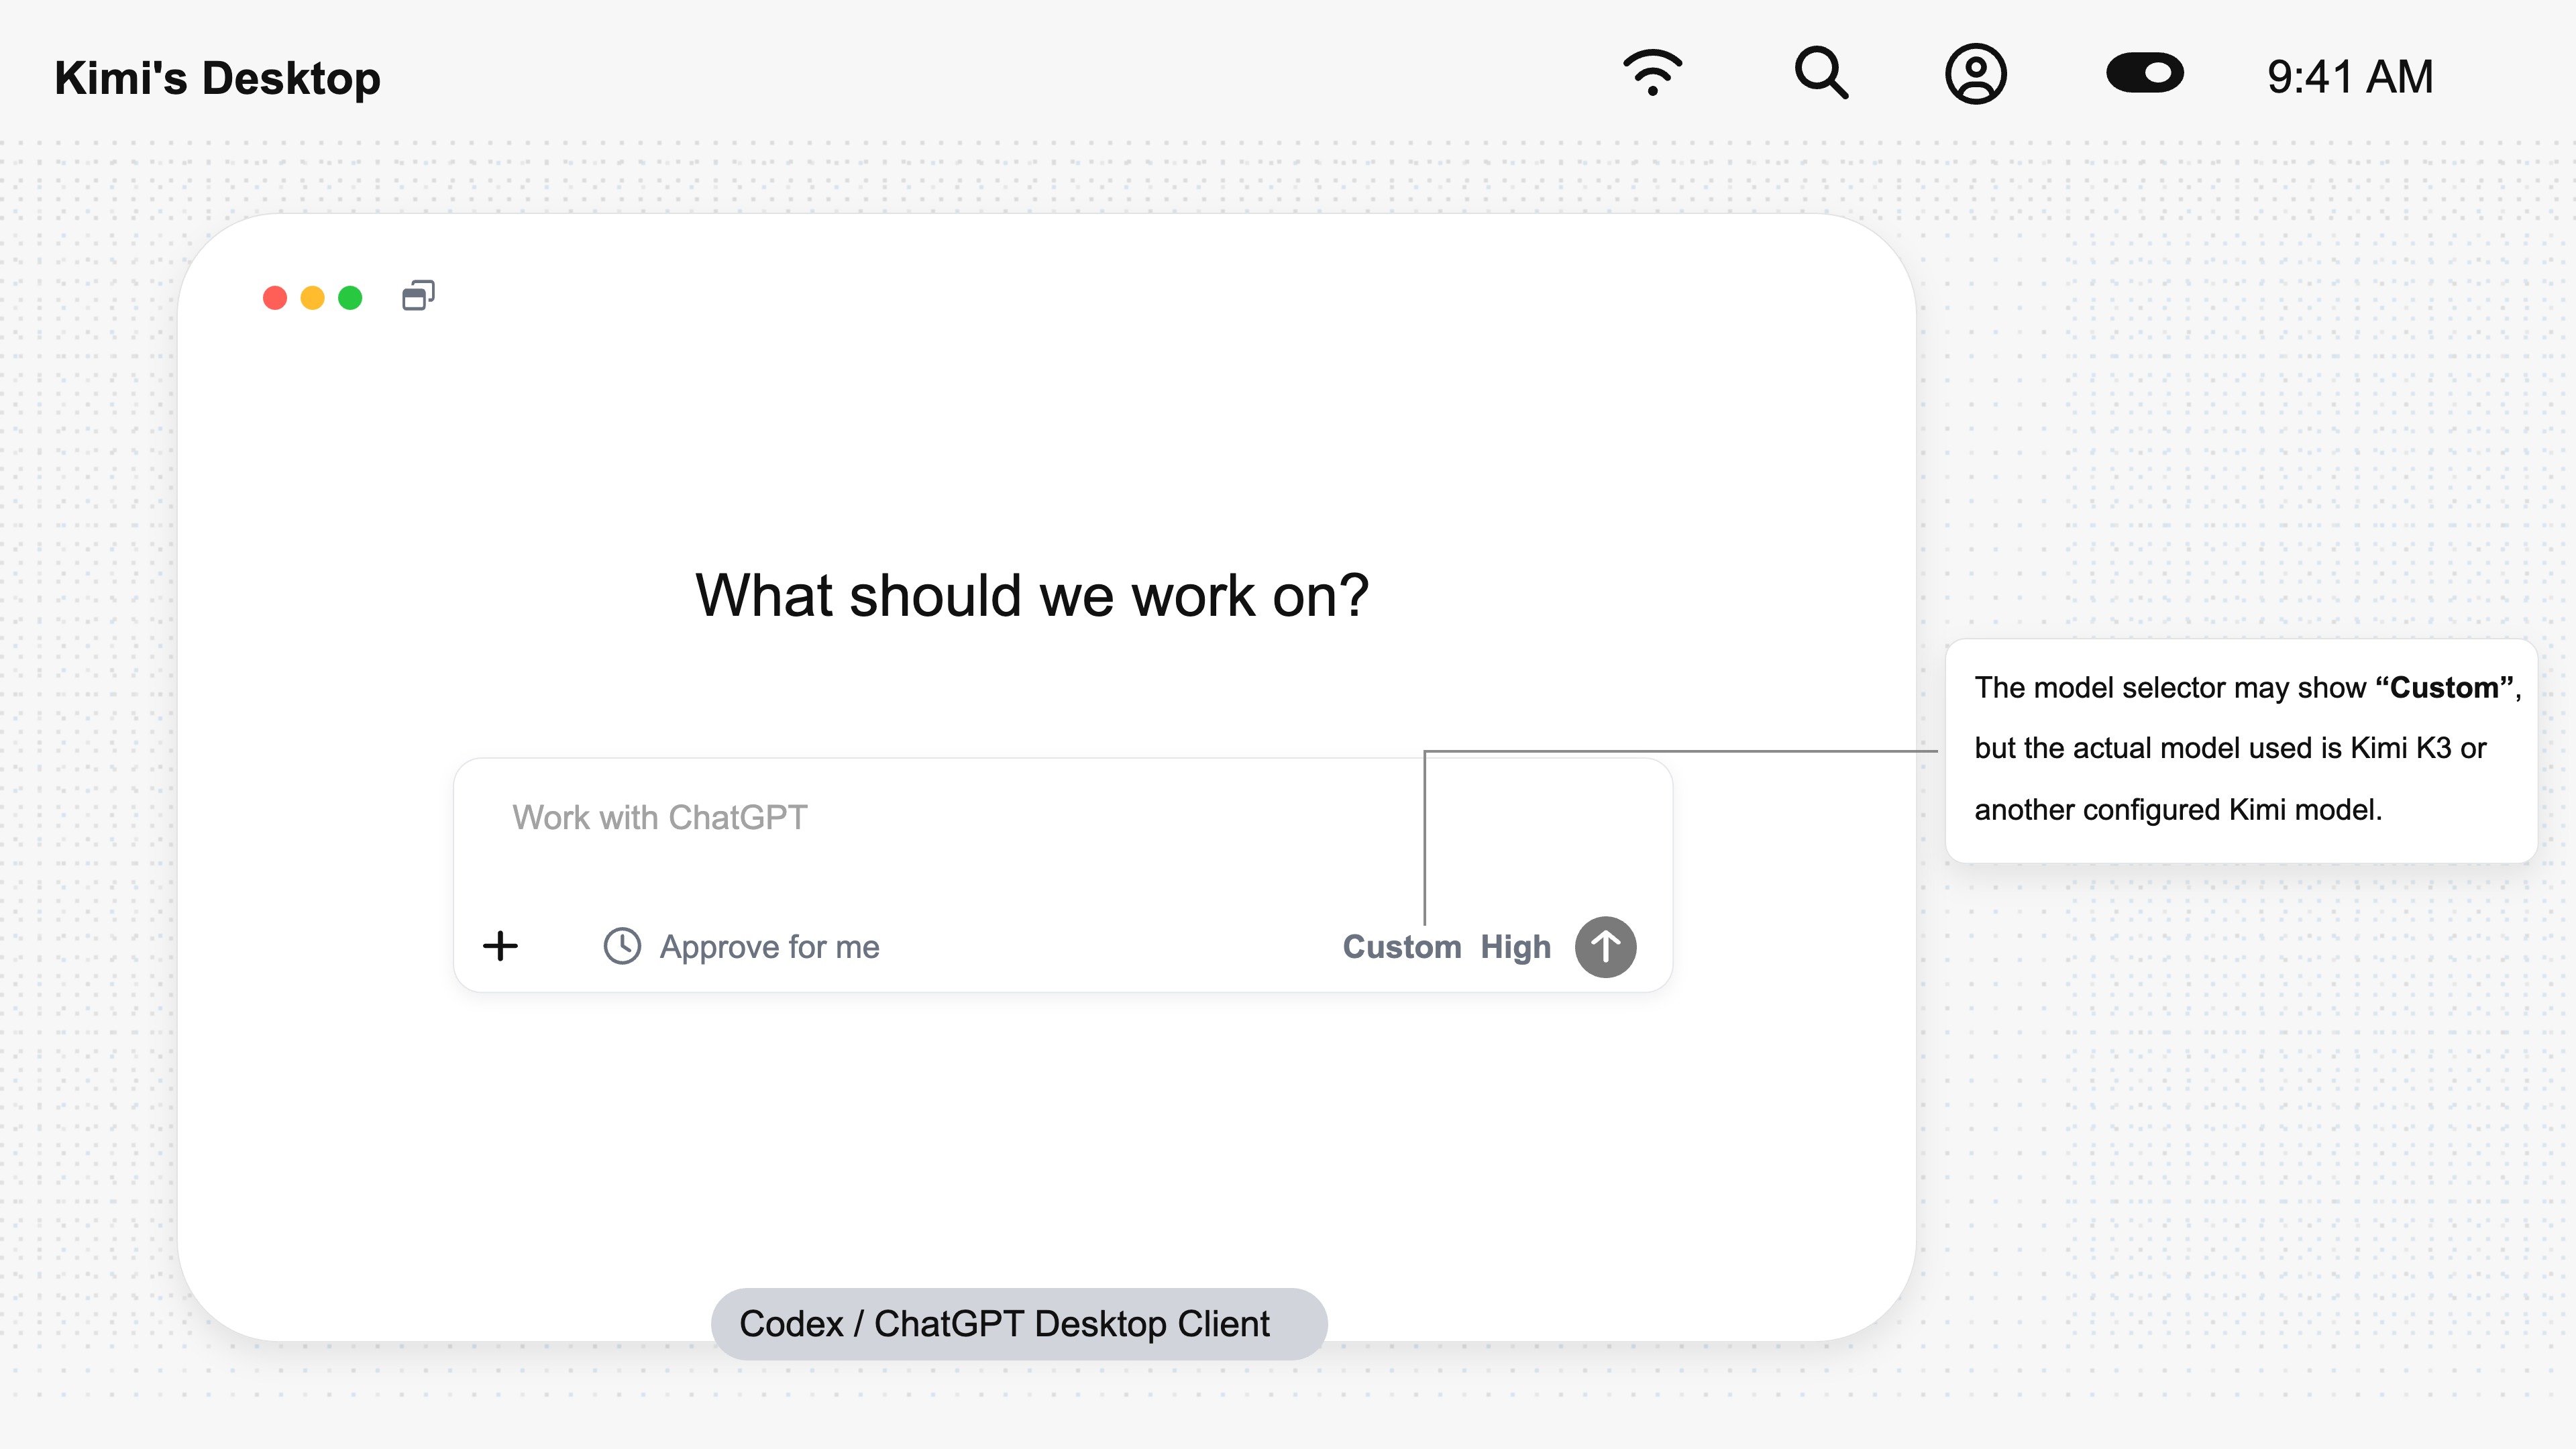Click the 9:41 AM clock
This screenshot has width=2576, height=1449.
(2350, 77)
